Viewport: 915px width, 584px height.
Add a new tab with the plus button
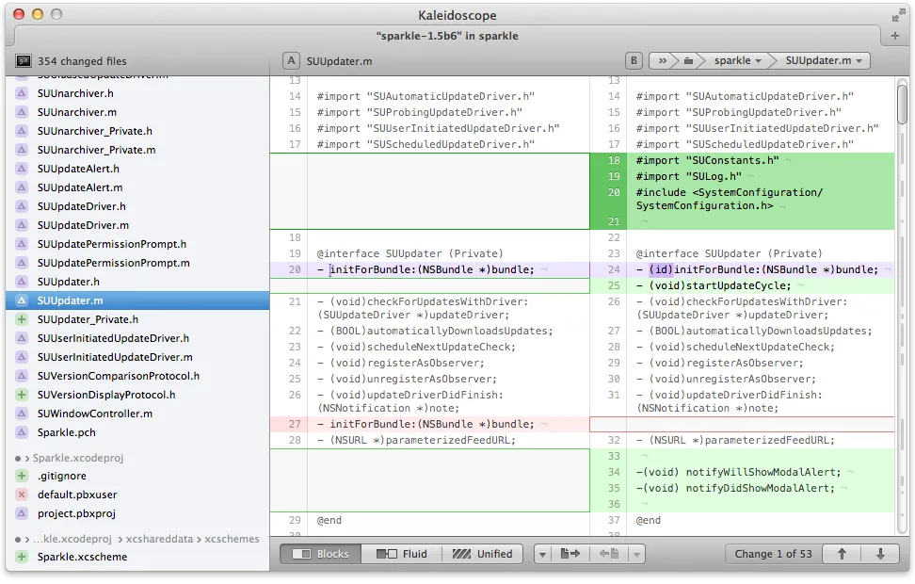[894, 36]
